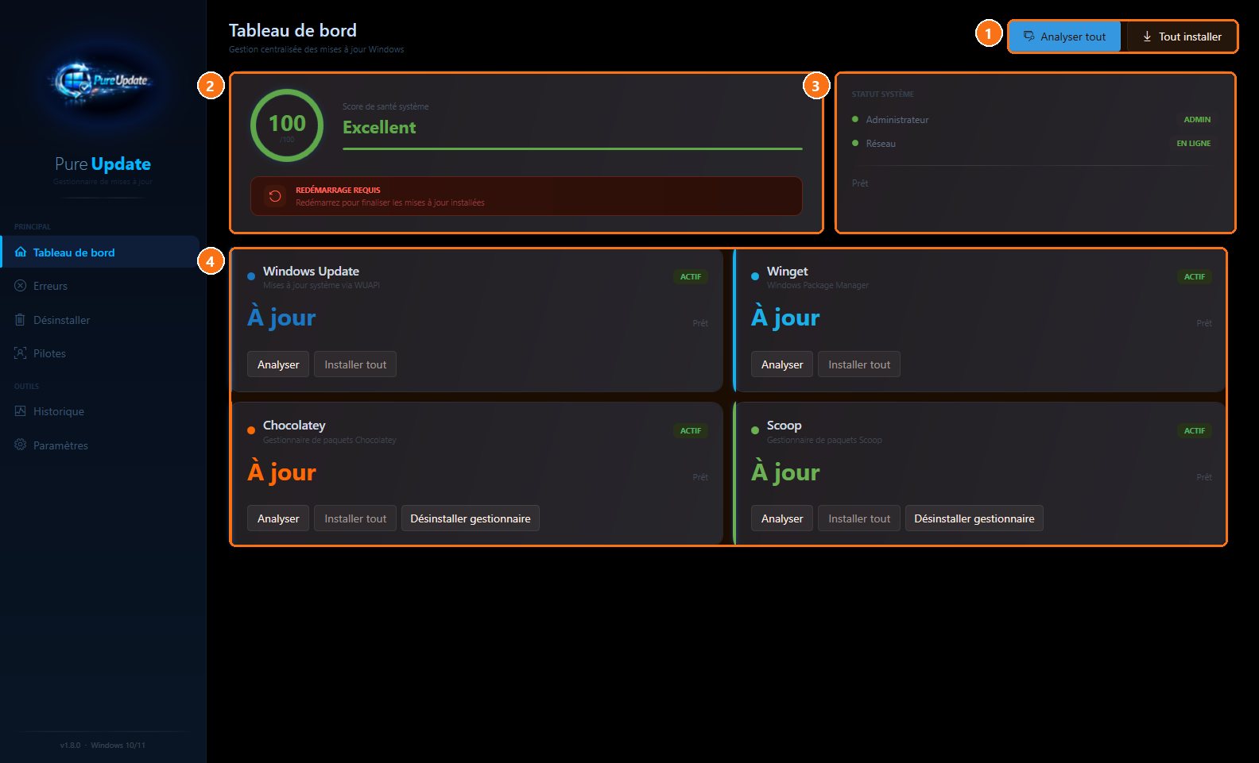Click the Tout installer button
1259x763 pixels.
1181,37
